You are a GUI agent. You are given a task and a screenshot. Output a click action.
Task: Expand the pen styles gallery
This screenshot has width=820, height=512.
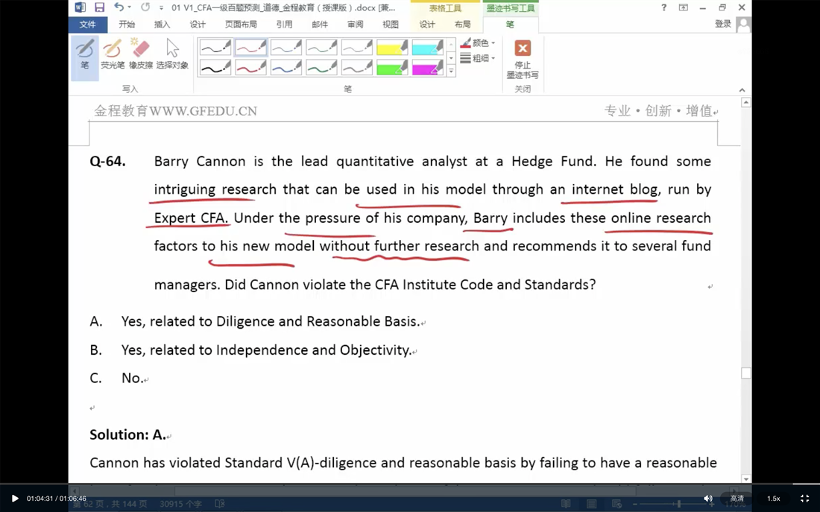451,72
